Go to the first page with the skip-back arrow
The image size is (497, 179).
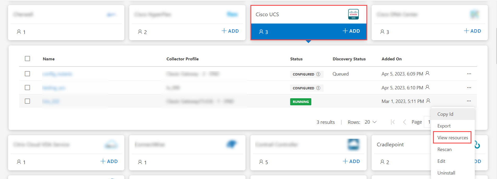[x=393, y=122]
